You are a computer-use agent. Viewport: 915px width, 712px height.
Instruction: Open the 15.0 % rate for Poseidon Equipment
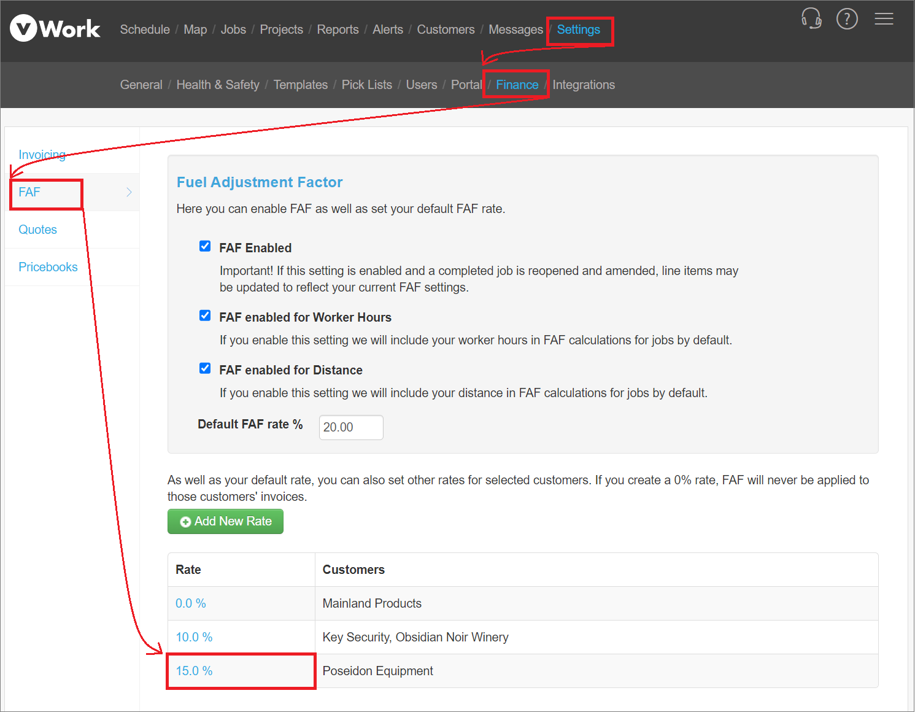194,671
